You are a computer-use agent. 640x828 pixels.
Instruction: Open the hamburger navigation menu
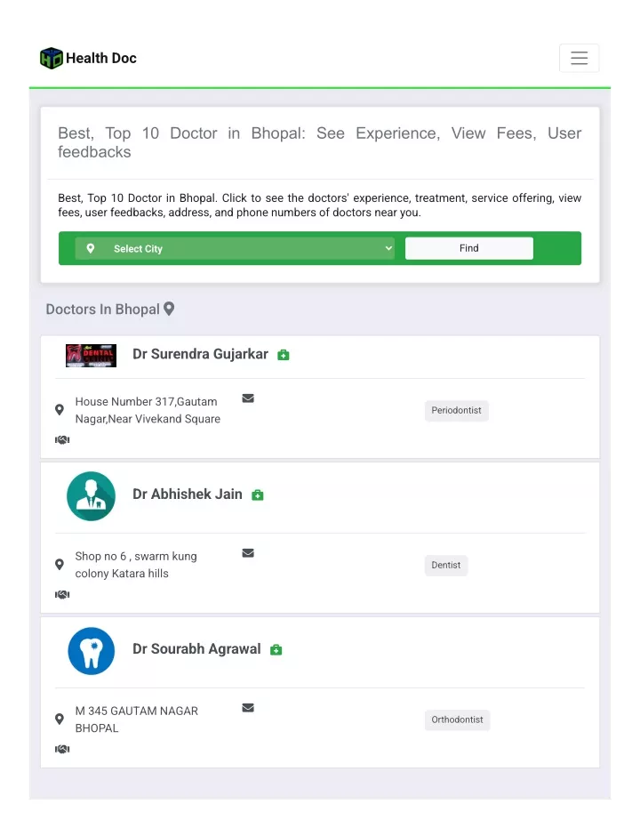point(579,58)
